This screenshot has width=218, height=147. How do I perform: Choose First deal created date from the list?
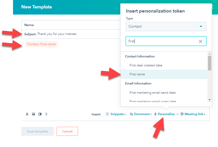146,65
